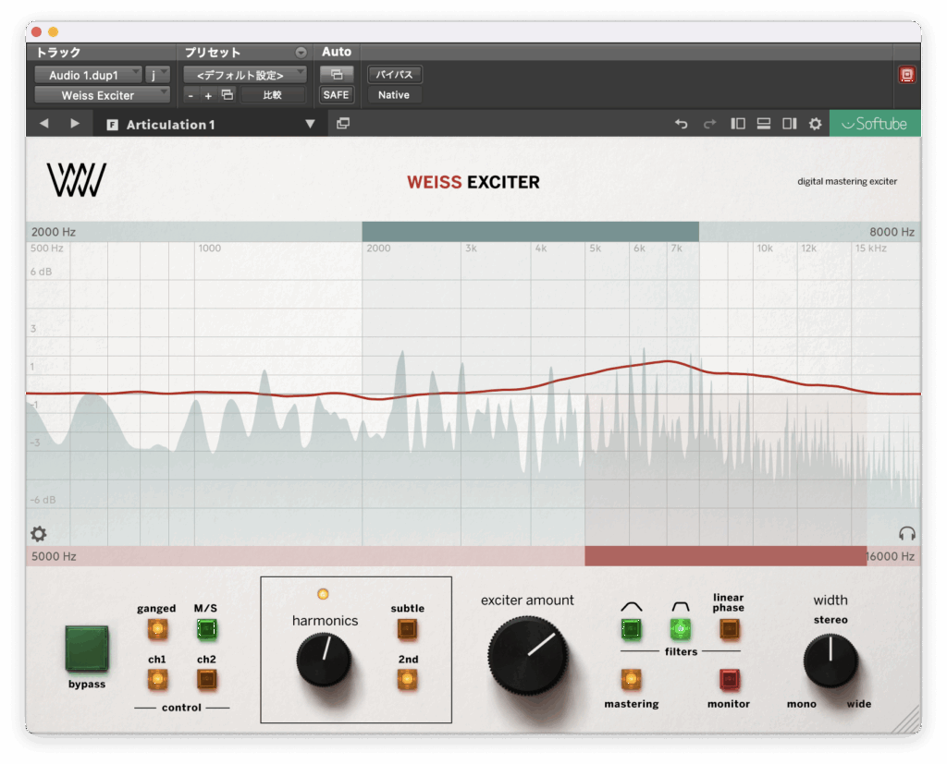Click the harmonics knob
Viewport: 947px width, 764px height.
324,661
